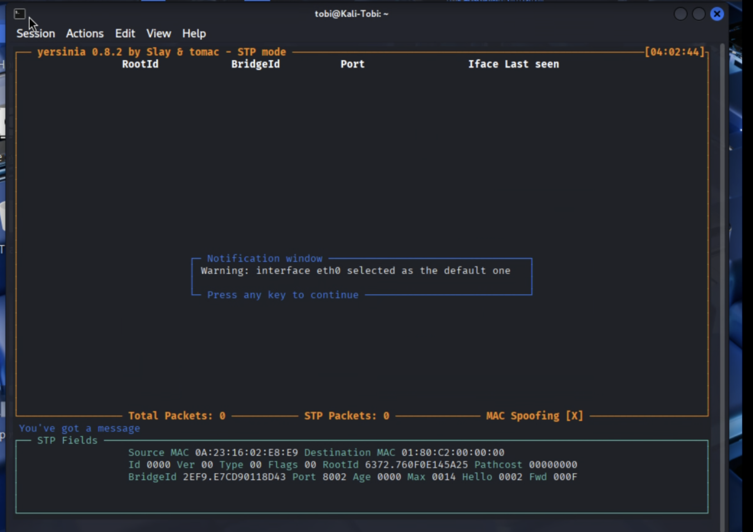
Task: Expand the Help menu
Action: coord(194,34)
